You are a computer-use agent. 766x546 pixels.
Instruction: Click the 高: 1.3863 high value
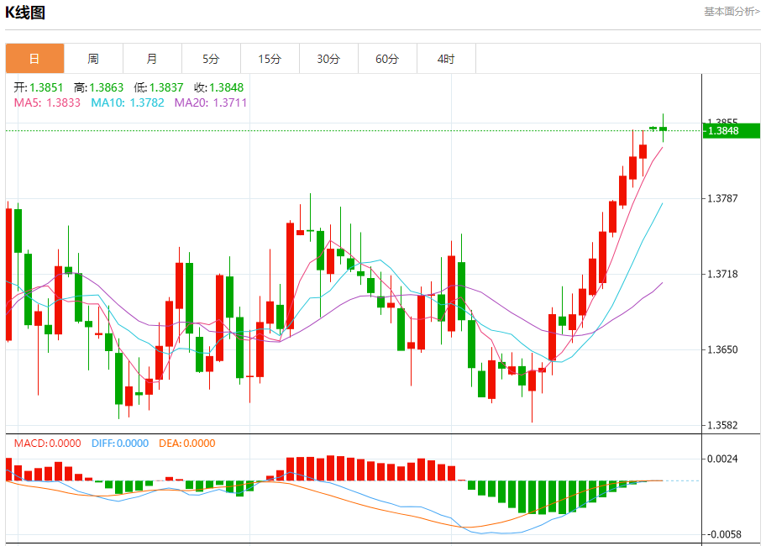(98, 87)
